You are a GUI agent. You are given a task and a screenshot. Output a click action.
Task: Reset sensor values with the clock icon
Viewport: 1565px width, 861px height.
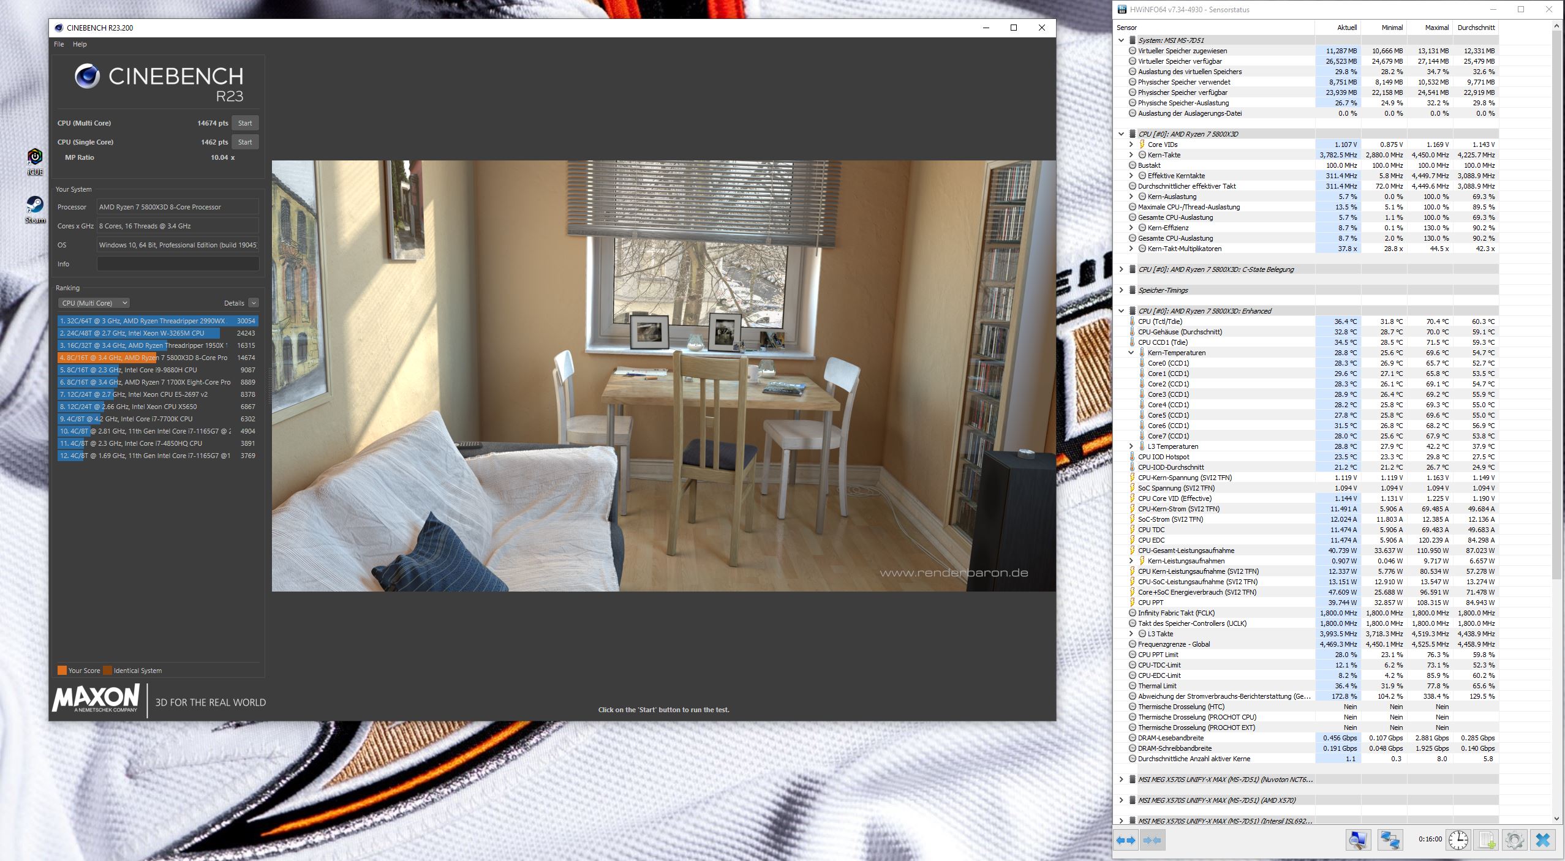click(1458, 840)
